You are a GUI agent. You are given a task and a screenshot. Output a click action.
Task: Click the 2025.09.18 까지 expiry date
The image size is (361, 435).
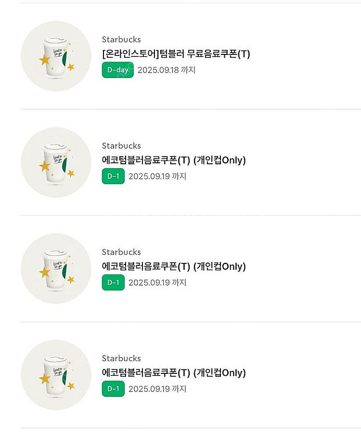(x=167, y=70)
